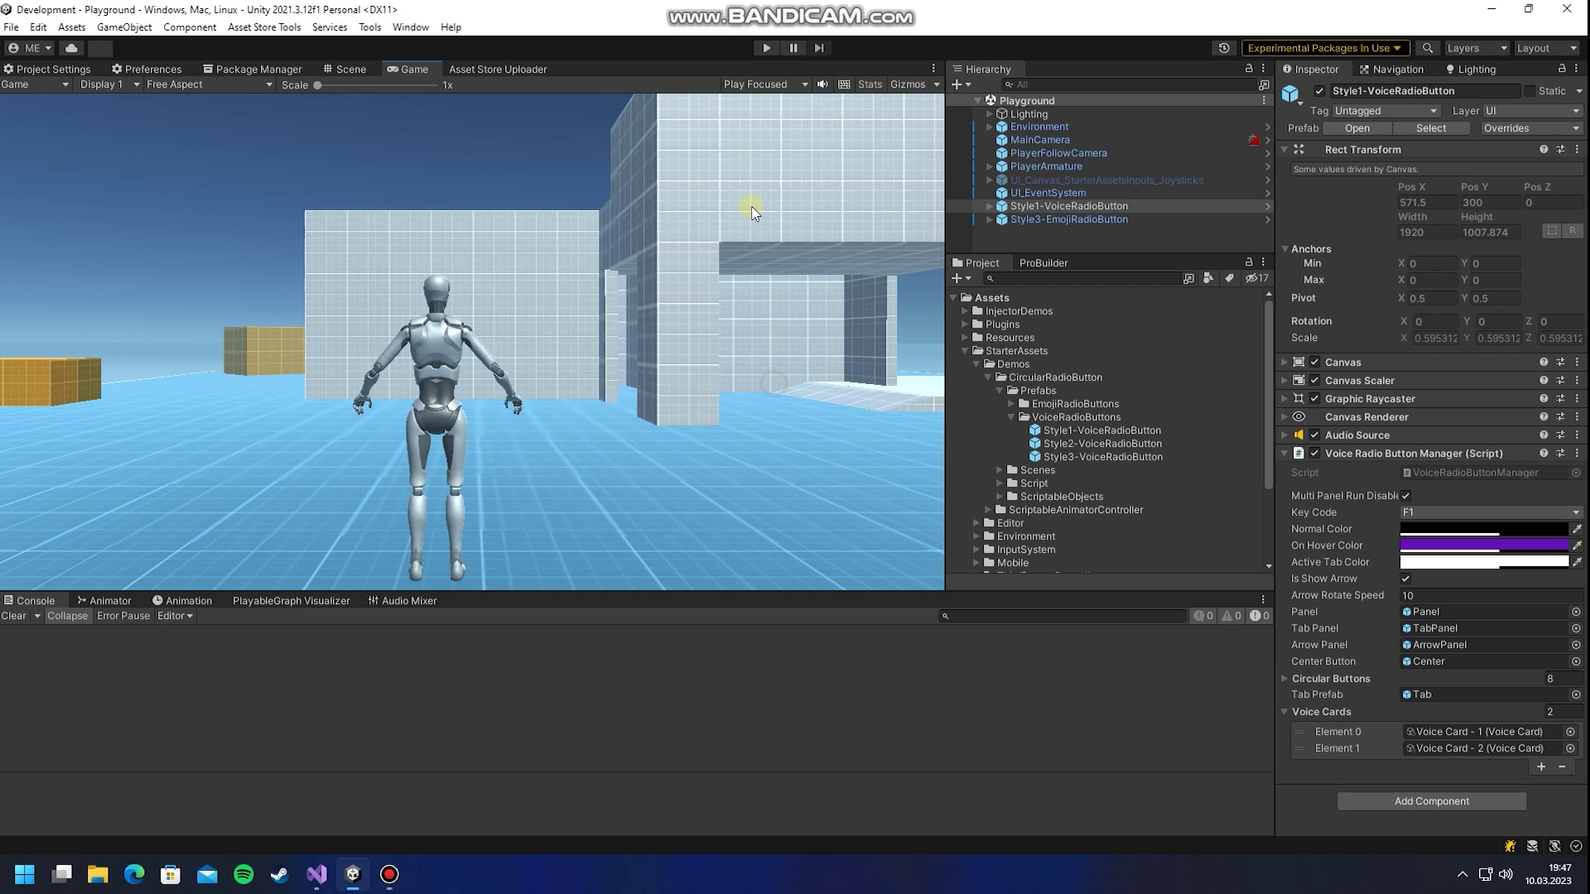1590x894 pixels.
Task: Open the On Hover Color purple swatch
Action: point(1484,546)
